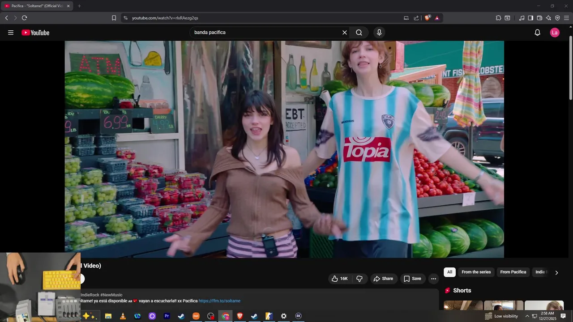Screen dimensions: 573x322
Task: Open the music note playlist icon
Action: pos(522,18)
